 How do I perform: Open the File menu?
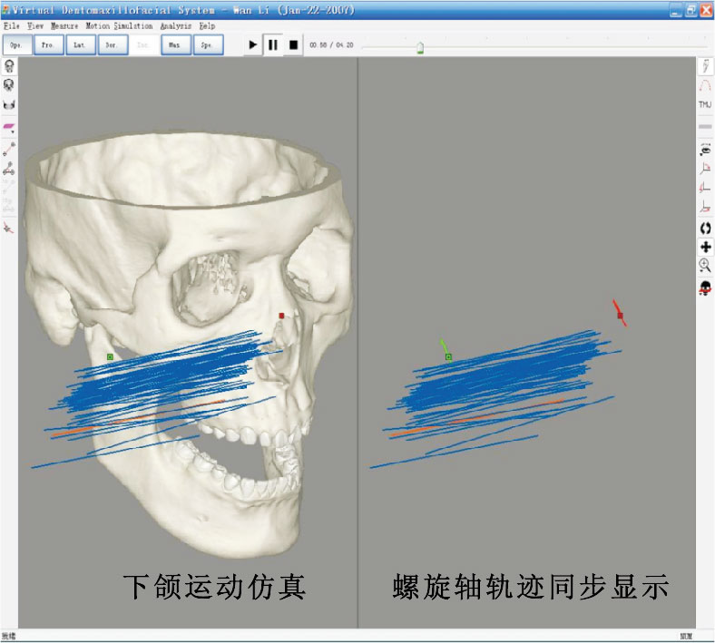tap(11, 26)
